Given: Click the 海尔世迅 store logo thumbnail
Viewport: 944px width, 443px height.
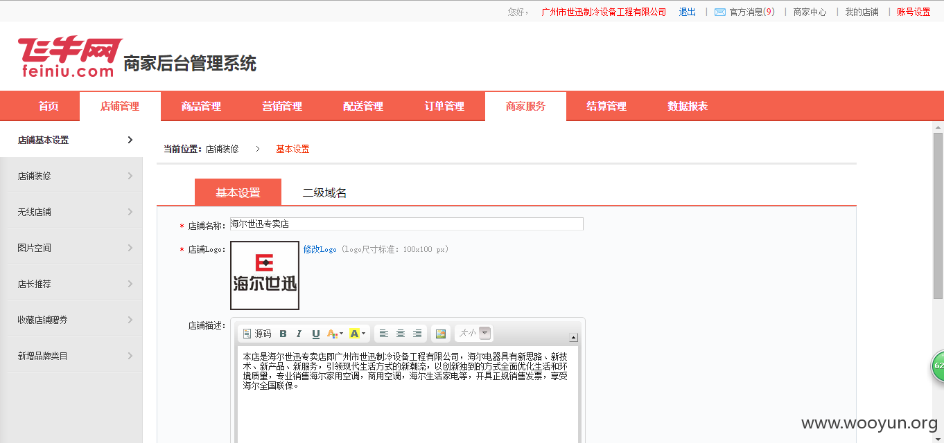Looking at the screenshot, I should 265,275.
